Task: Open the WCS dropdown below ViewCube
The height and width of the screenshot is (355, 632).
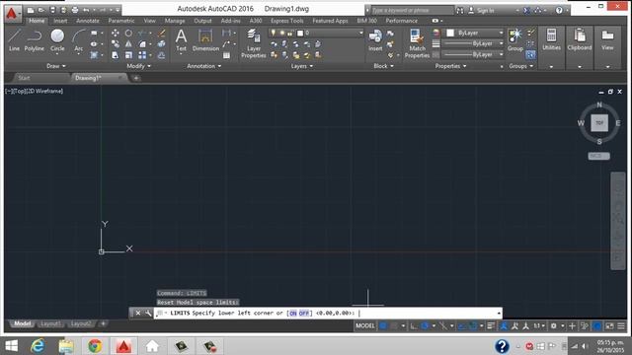Action: (598, 156)
